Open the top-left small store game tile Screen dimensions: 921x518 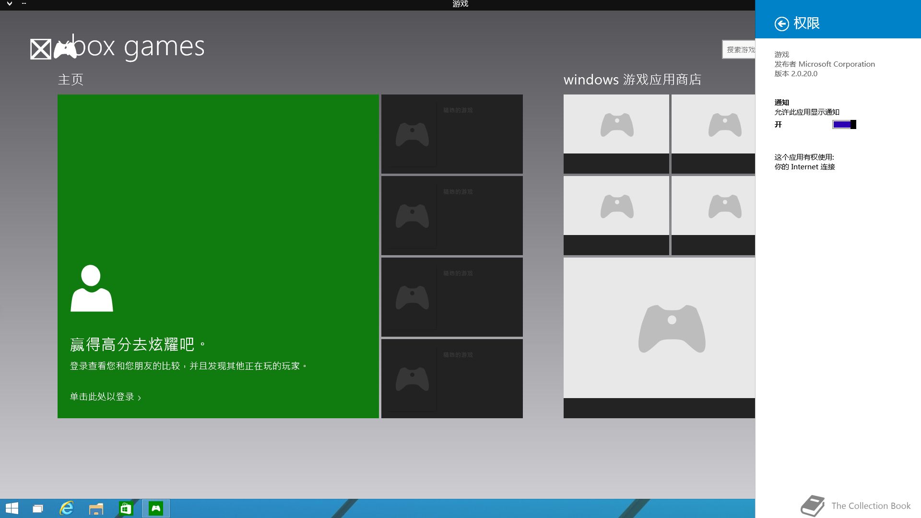(616, 134)
